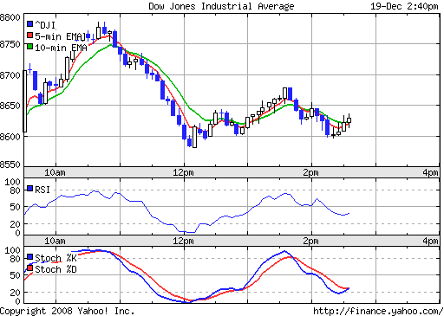Click the Dow Jones Industrial Average title
Screen dimensions: 444x316
221,6
